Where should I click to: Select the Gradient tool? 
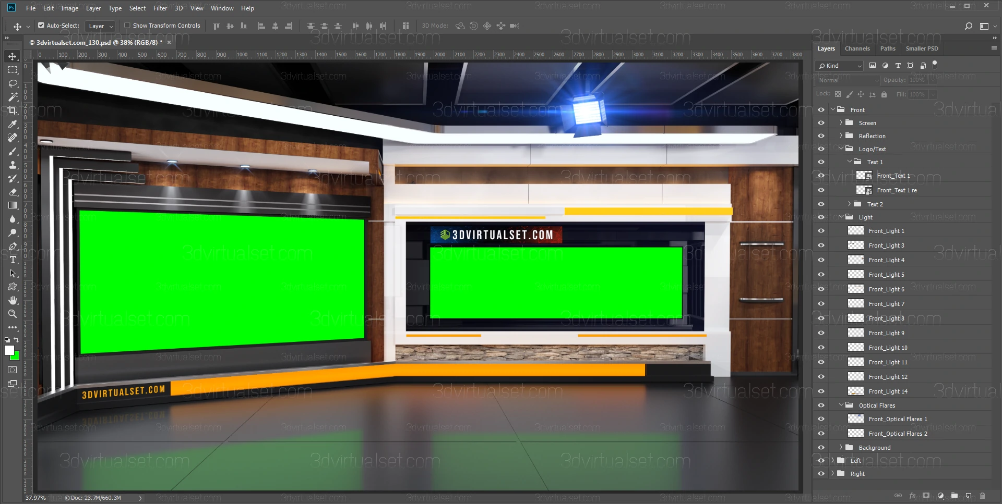click(13, 205)
